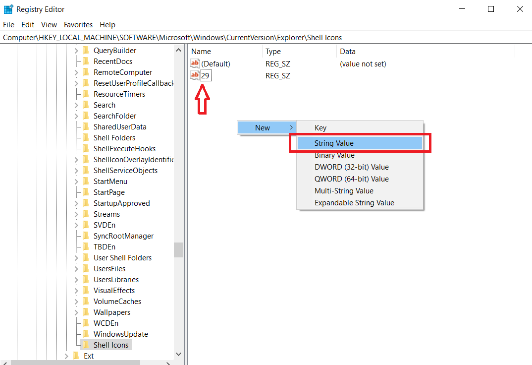Click the Shell Icons folder icon
Screen dimensions: 532x365
86,345
